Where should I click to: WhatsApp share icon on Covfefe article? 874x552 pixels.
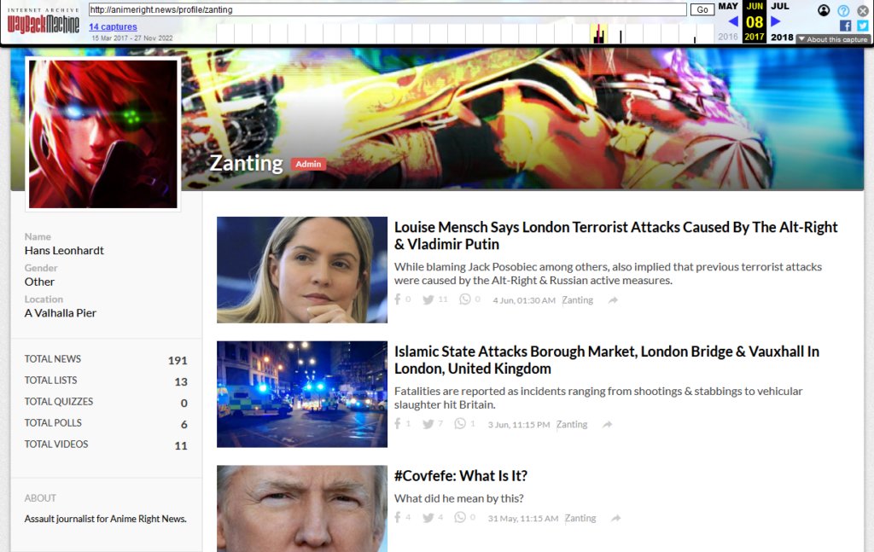coord(460,518)
